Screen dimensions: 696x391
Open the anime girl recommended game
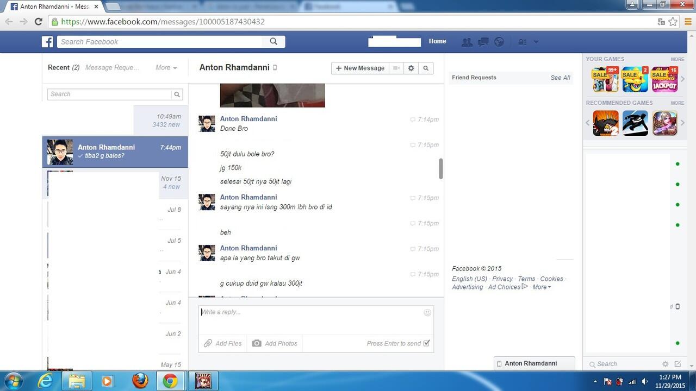[x=664, y=123]
